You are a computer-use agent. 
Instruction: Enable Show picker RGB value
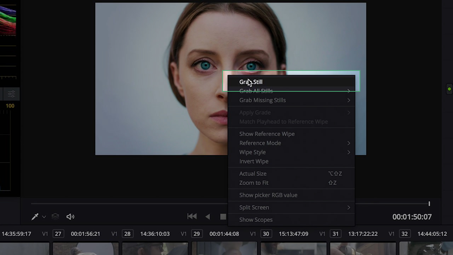[x=268, y=195]
